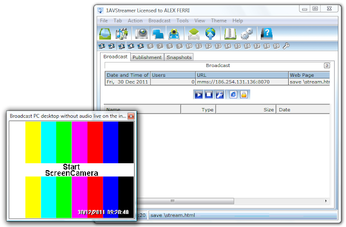346x227 pixels.
Task: Click the 'save \stream.htm' Web Page cell
Action: click(x=309, y=82)
